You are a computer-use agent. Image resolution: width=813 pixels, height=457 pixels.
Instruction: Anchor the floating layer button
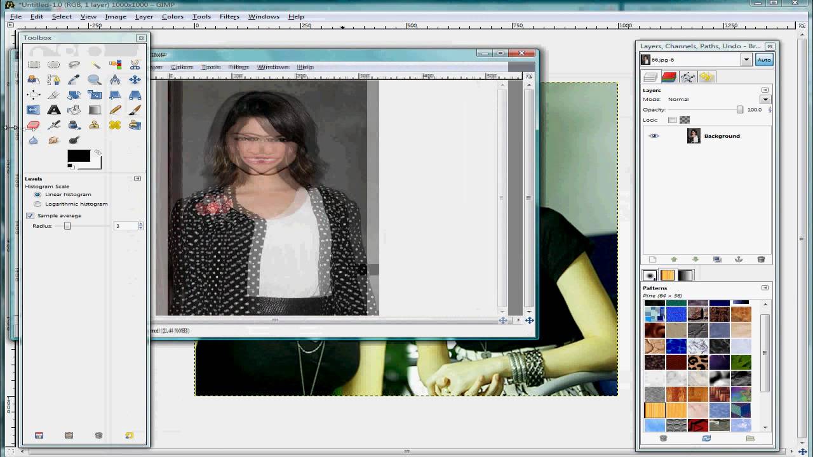739,260
